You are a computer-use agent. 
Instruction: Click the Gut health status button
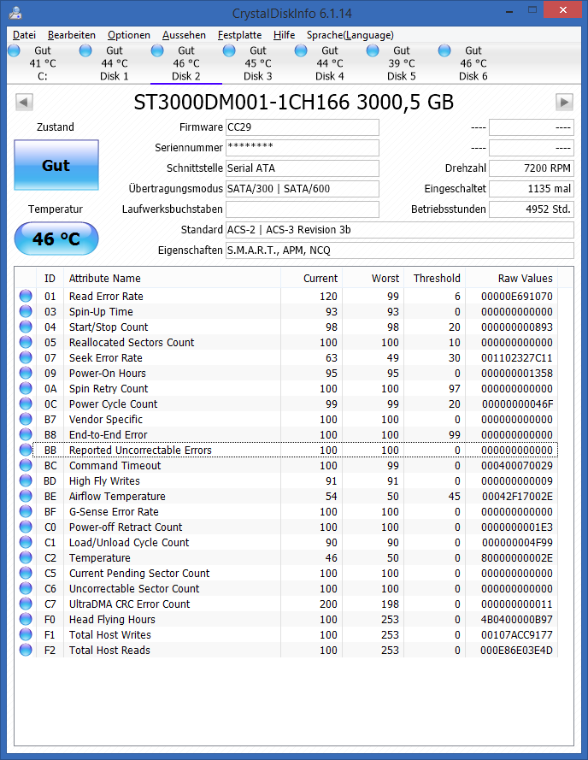(x=56, y=165)
